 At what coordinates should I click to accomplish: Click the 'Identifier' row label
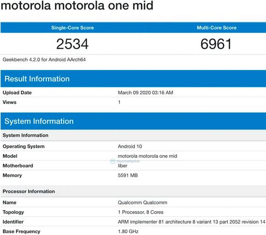pos(13,222)
